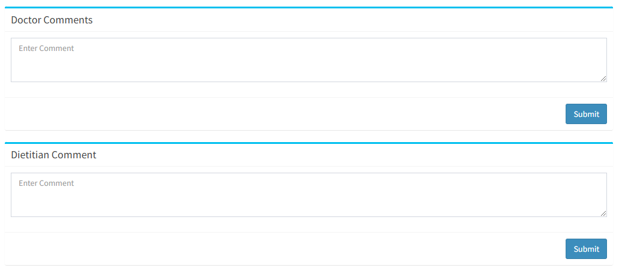Click the blue top border of the Doctor Comments panel
The image size is (622, 280).
pyautogui.click(x=309, y=8)
